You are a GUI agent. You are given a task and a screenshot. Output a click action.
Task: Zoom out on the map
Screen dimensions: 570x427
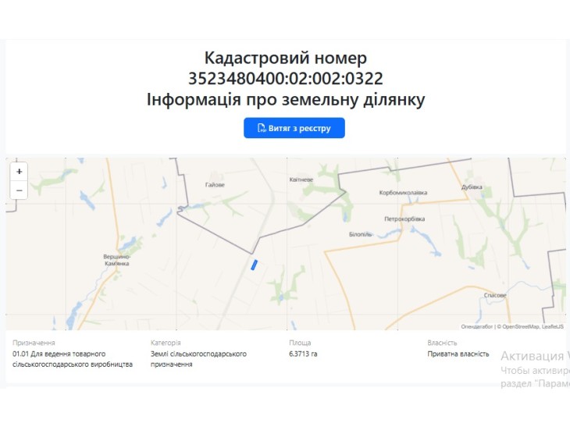(20, 190)
